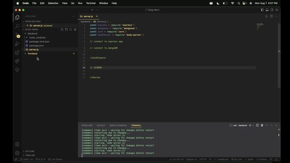The image size is (290, 163).
Task: Toggle primary sidebar visibility
Action: tap(262, 10)
